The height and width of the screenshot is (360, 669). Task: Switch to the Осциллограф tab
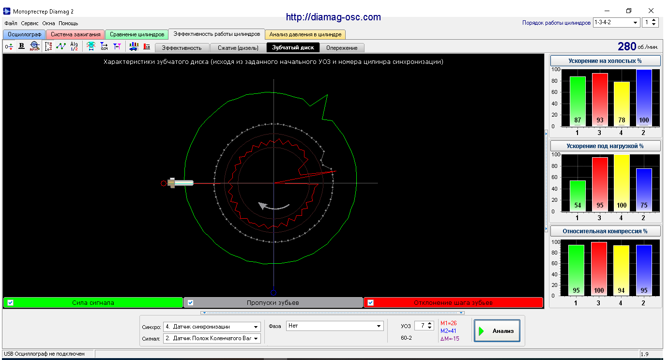coord(24,34)
